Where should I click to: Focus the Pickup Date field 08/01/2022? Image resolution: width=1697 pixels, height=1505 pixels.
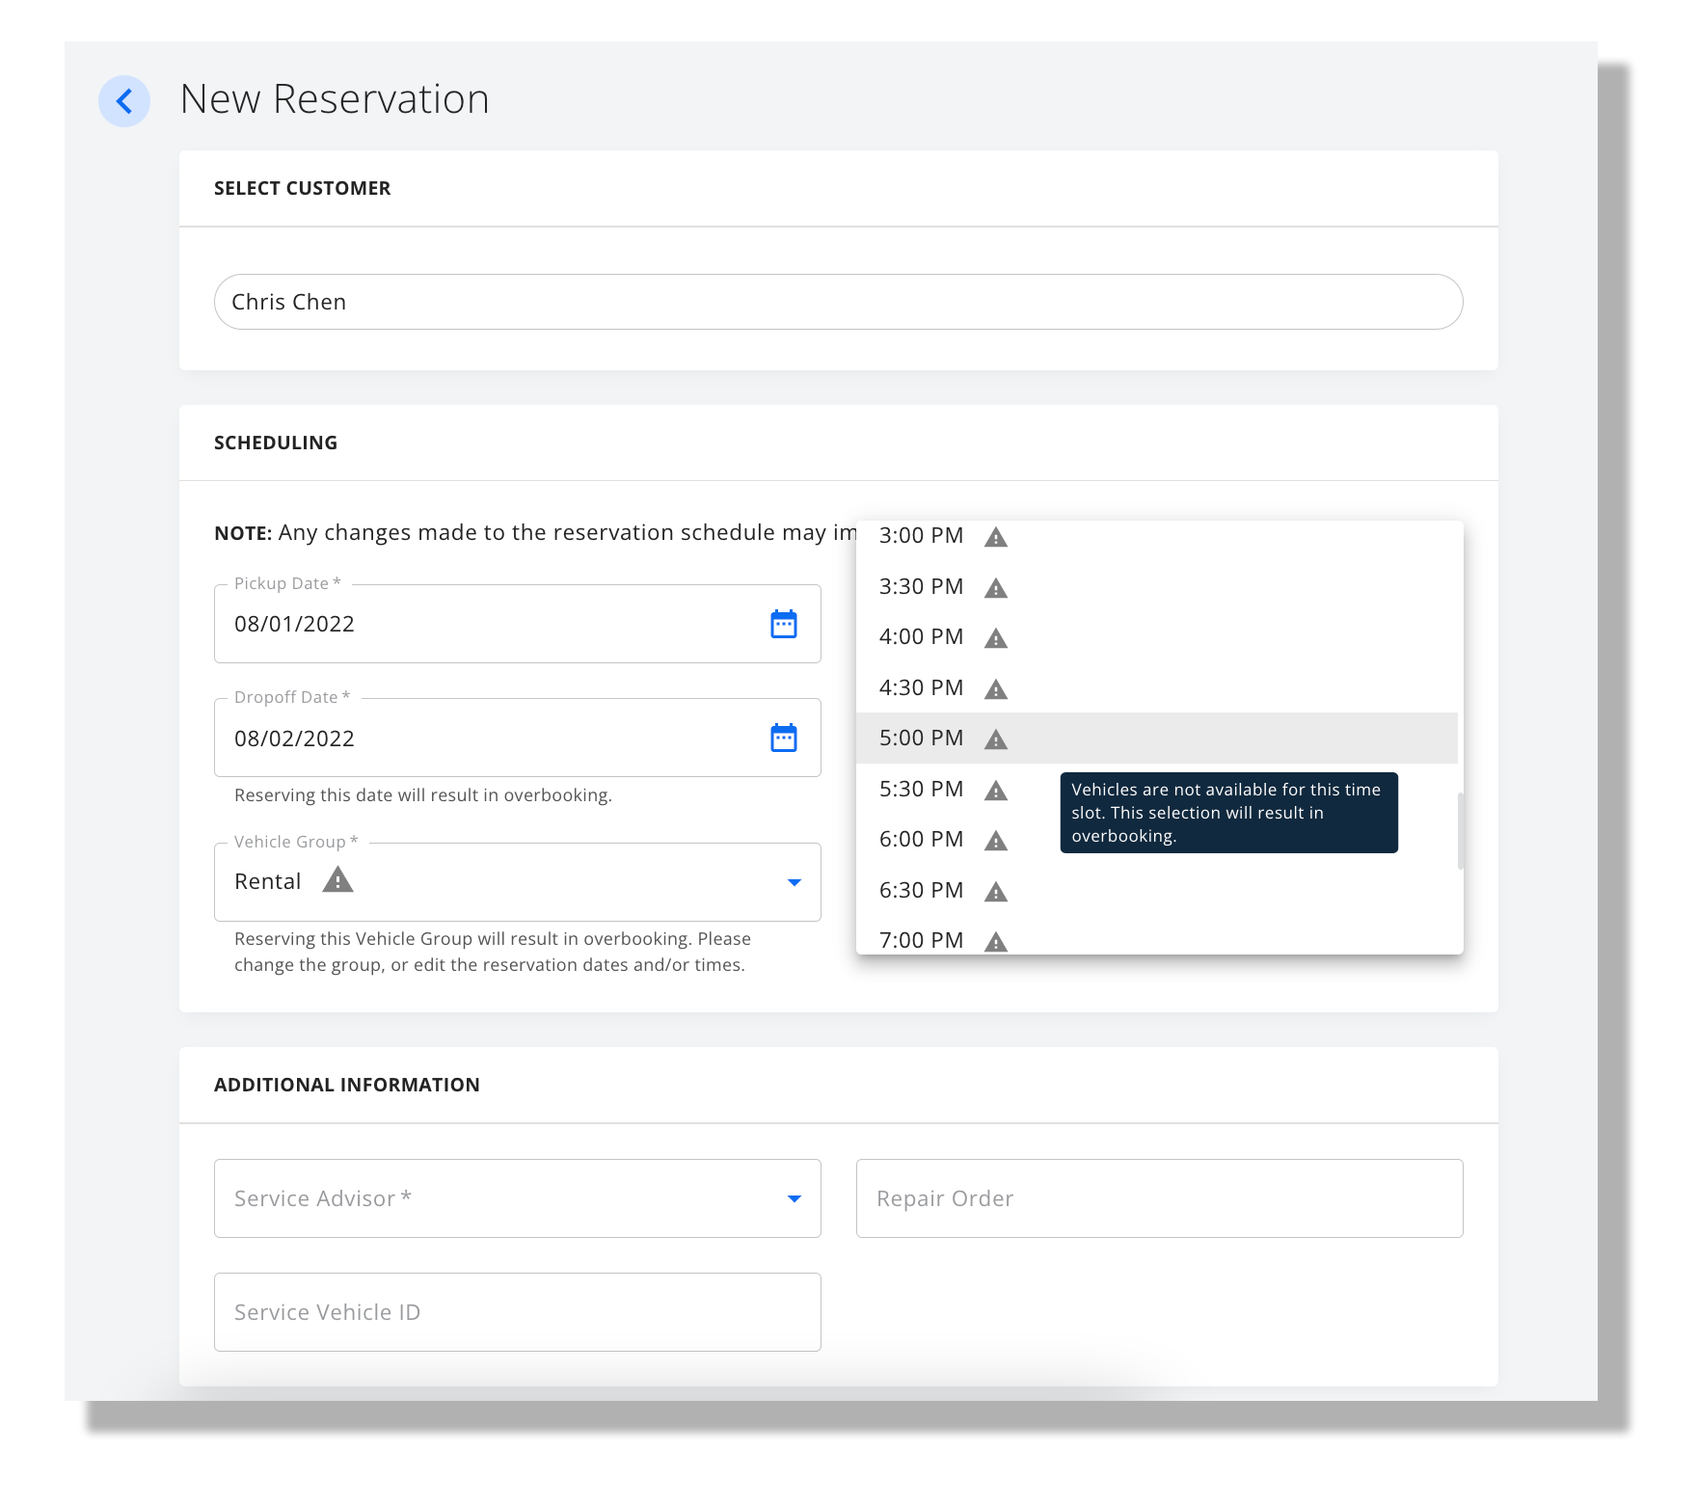pos(518,624)
